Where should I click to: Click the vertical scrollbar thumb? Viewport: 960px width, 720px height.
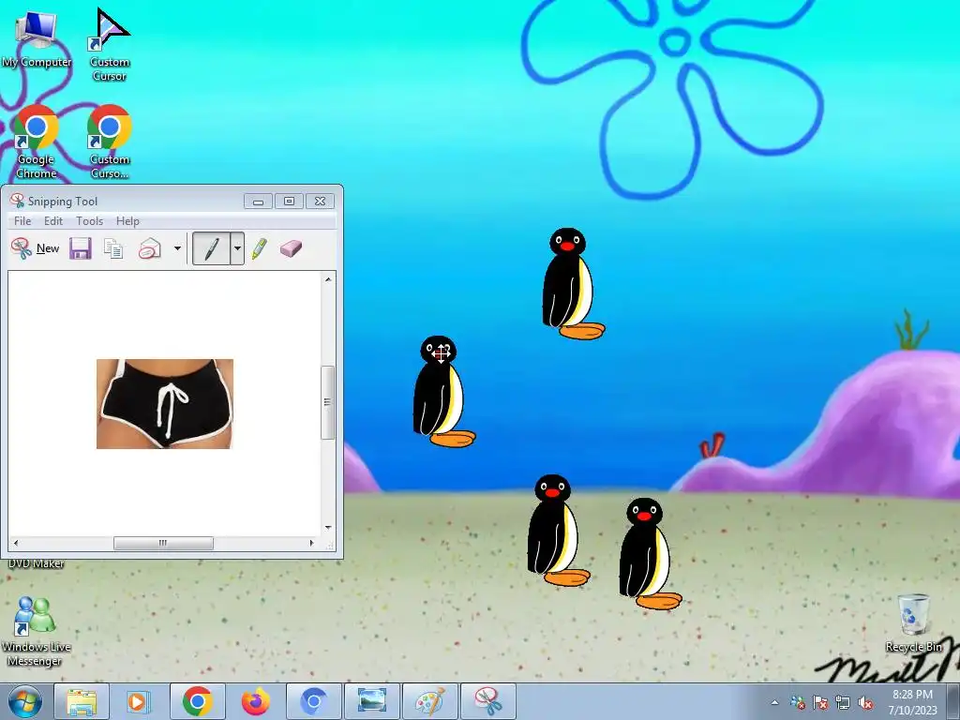coord(328,402)
